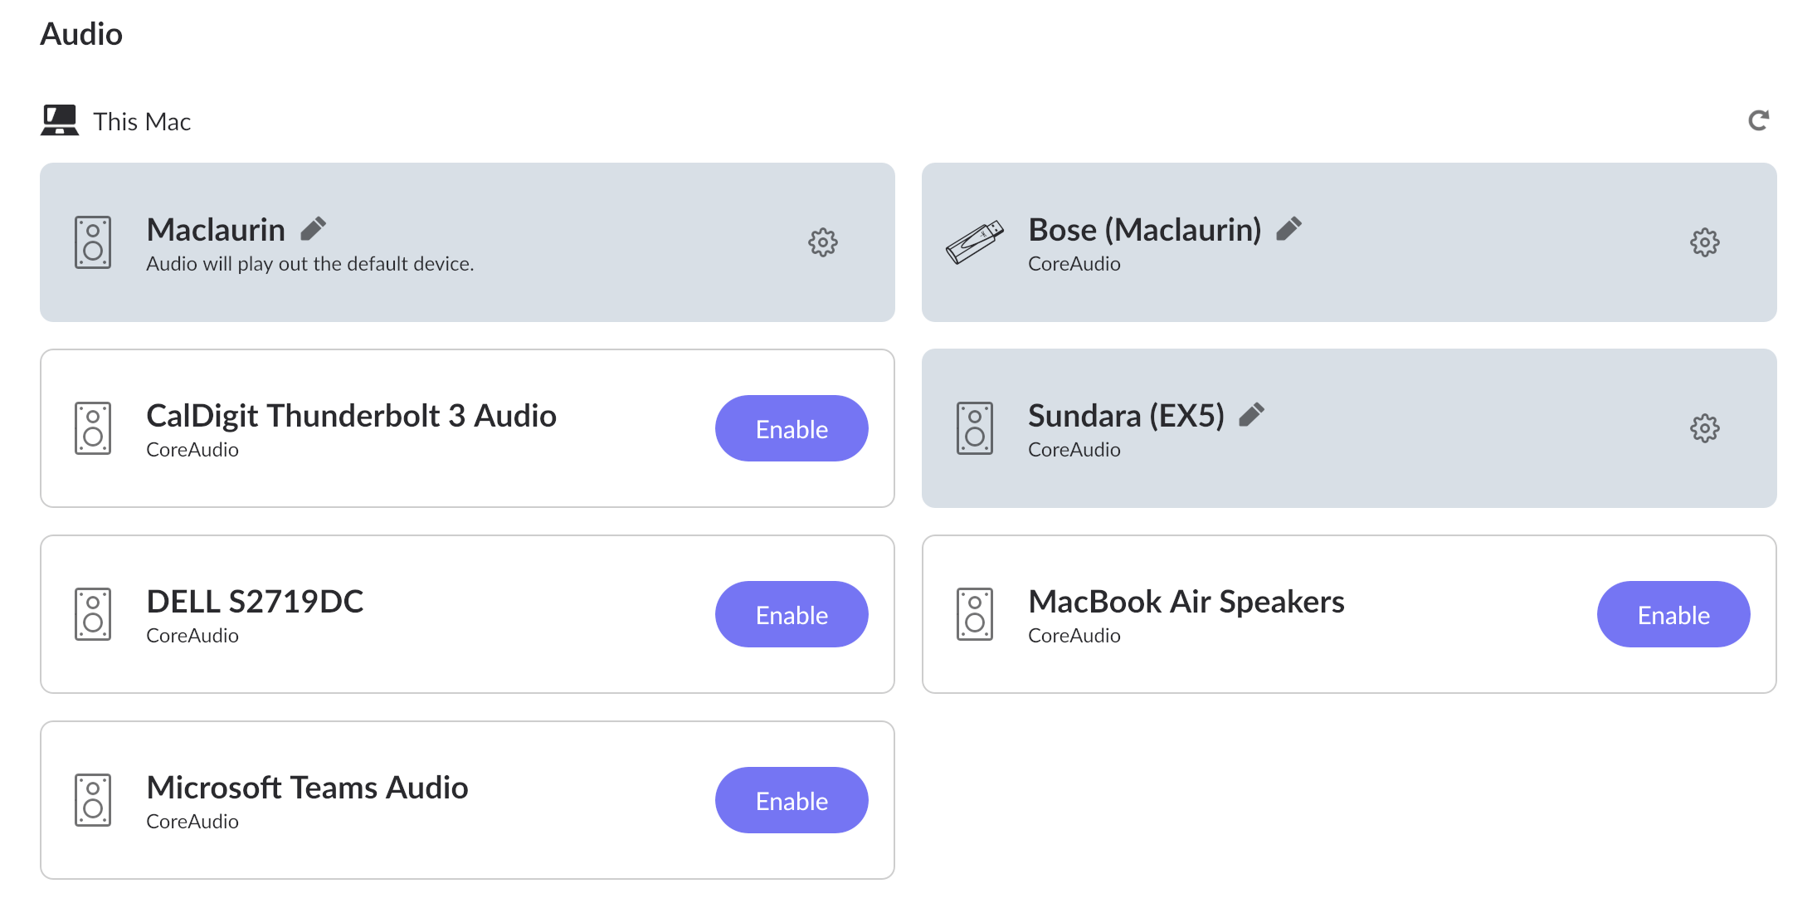Refresh the audio device list
1817x908 pixels.
[1758, 120]
